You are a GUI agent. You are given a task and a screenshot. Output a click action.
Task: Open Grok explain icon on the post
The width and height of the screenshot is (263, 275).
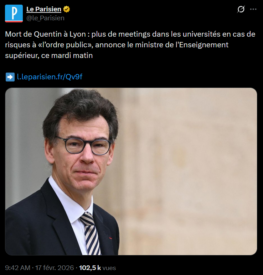click(x=241, y=9)
